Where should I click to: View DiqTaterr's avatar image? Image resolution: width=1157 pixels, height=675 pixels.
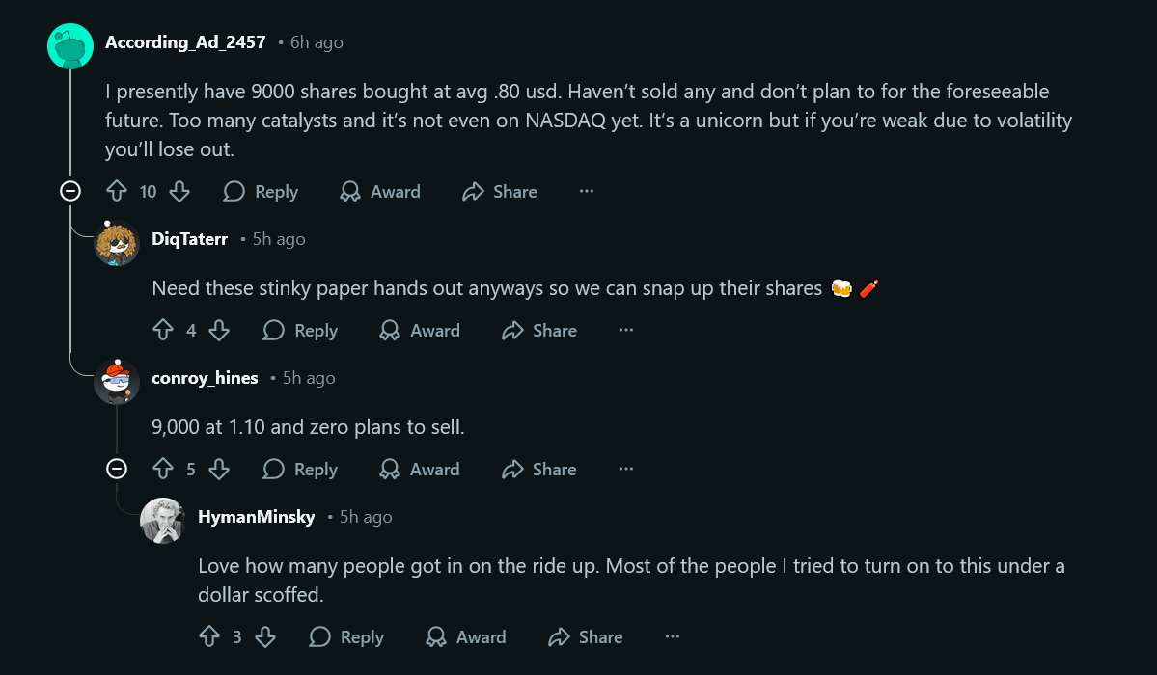117,243
